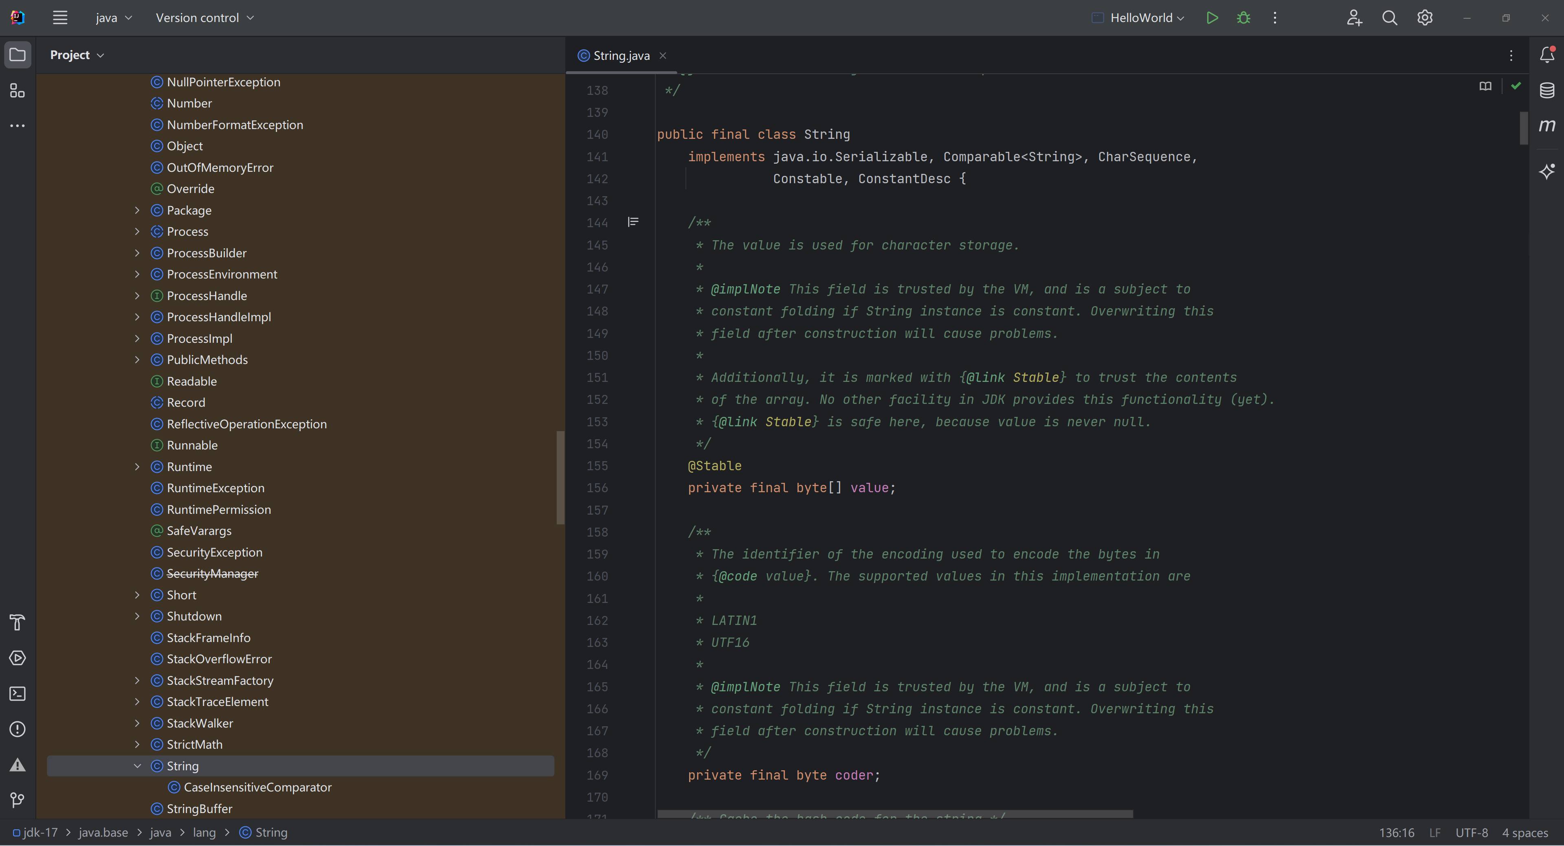
Task: Expand the ProcessBuilder tree node
Action: coord(137,252)
